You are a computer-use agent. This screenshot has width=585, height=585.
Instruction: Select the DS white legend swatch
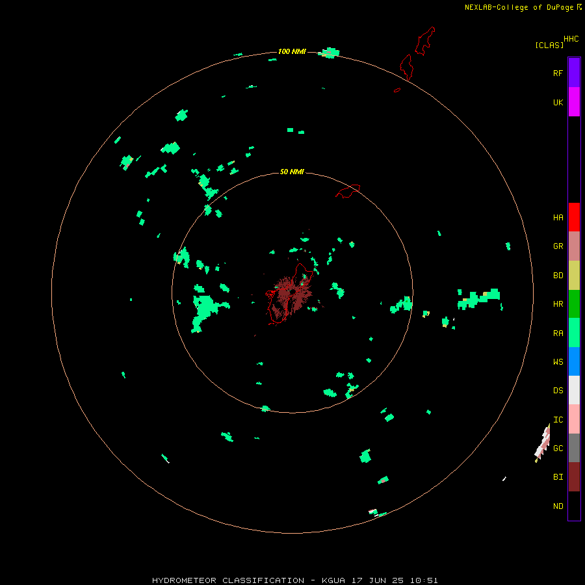coord(574,390)
